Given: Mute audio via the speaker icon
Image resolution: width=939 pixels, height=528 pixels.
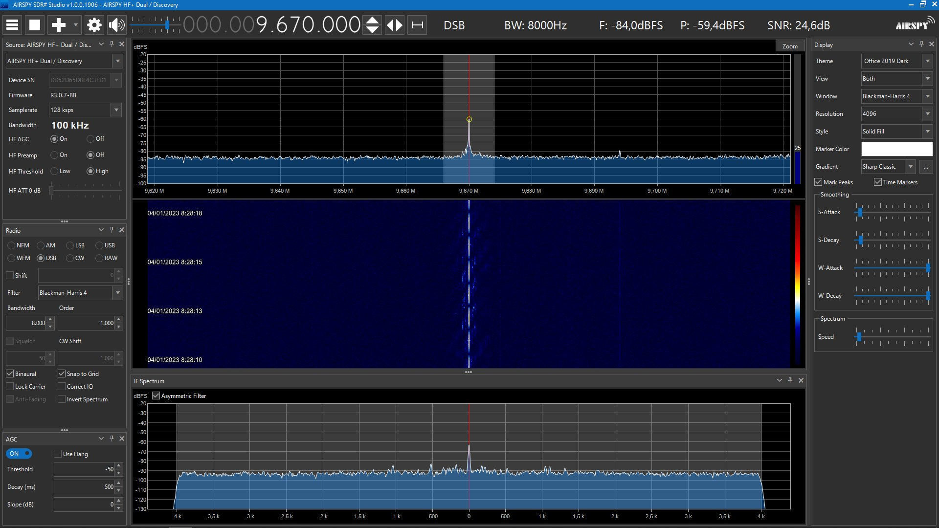Looking at the screenshot, I should click(116, 25).
